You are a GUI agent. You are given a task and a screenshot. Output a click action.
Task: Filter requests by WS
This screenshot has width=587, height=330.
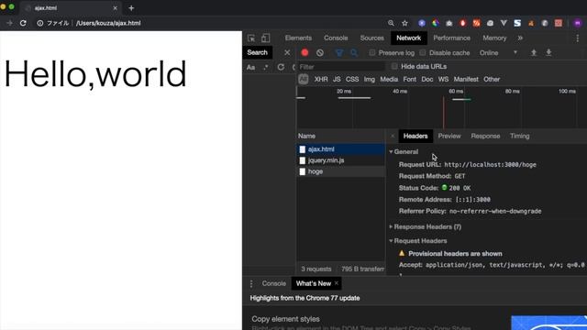coord(443,80)
